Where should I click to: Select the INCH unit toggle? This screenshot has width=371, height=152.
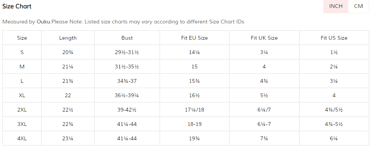[x=336, y=6]
